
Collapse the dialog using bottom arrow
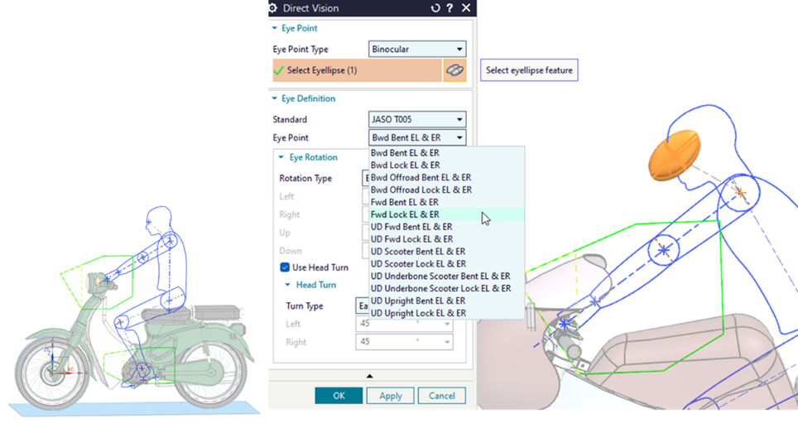point(370,376)
